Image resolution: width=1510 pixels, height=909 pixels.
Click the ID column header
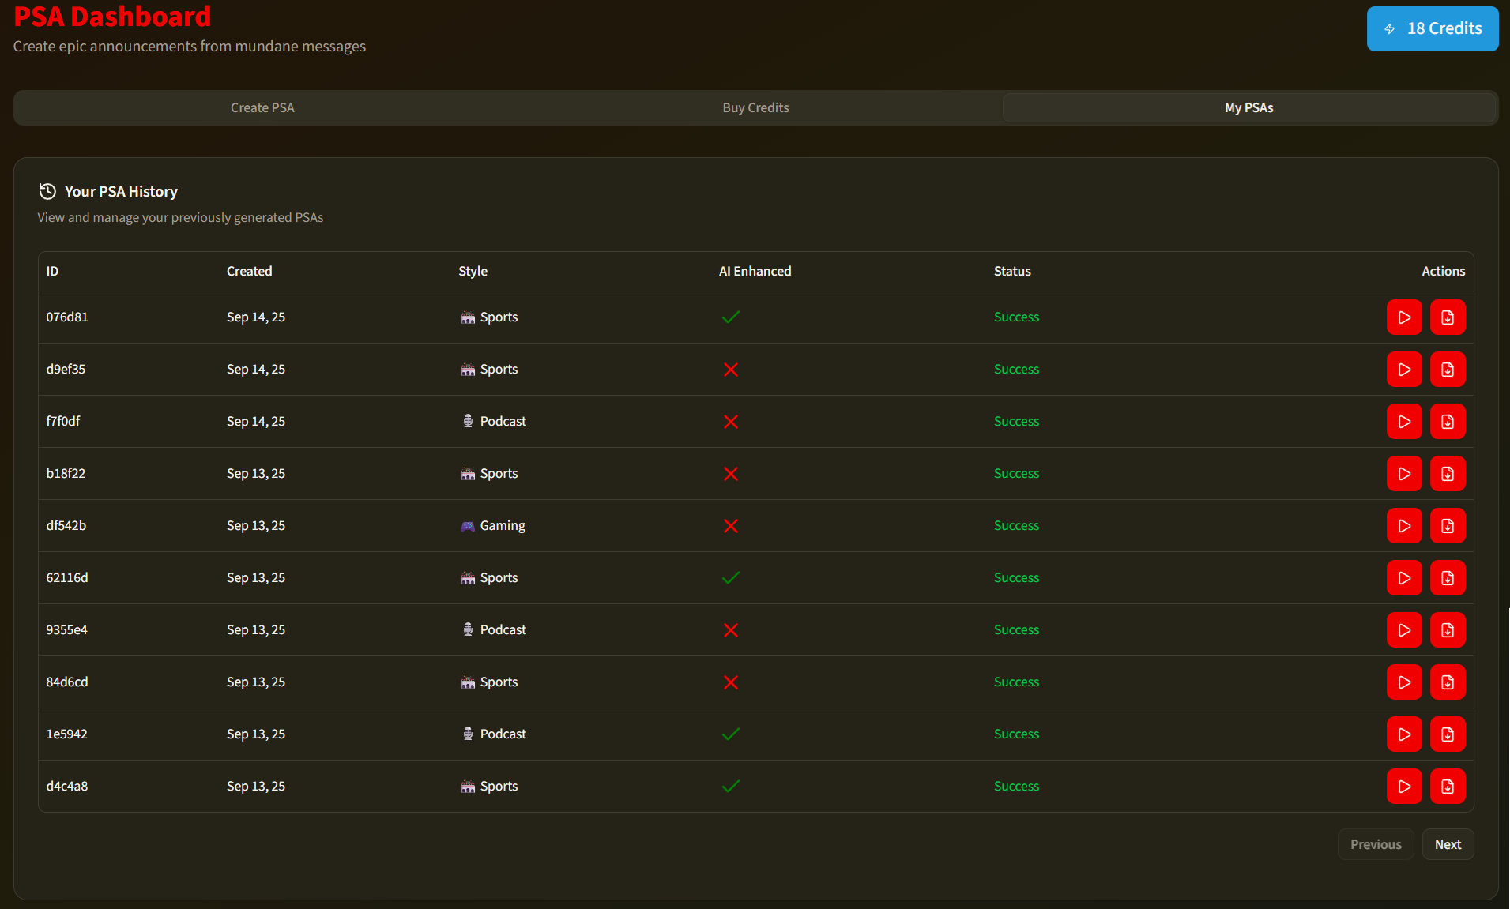coord(52,271)
